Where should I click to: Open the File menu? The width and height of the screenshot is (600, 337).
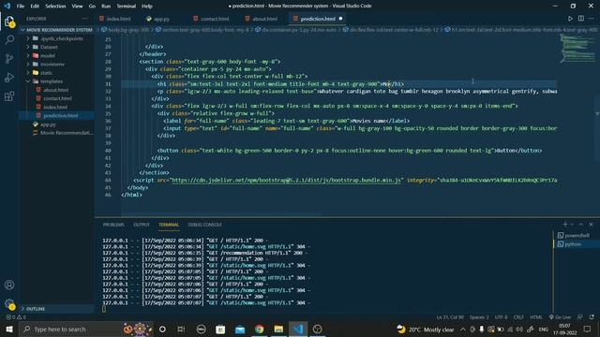click(x=21, y=6)
